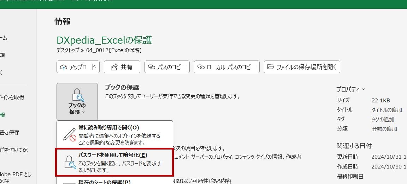
Task: Click the タグの追加 field
Action: (383, 119)
